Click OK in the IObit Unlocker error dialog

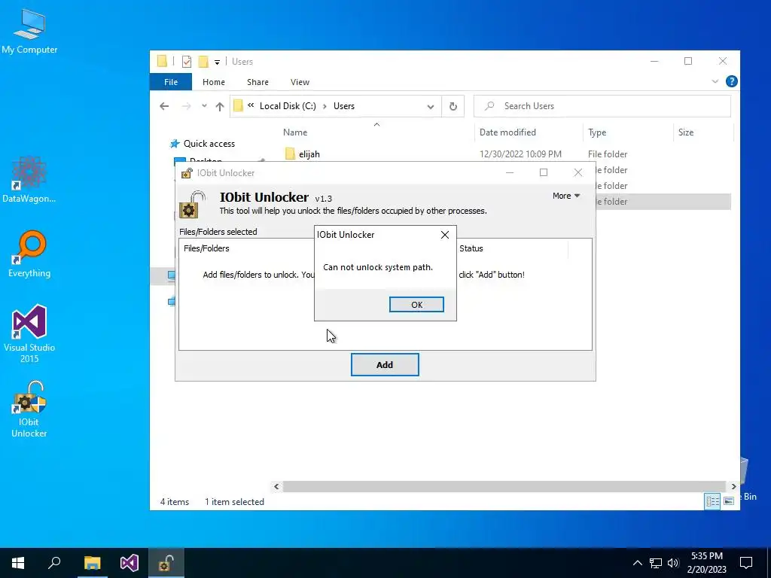[x=416, y=304]
